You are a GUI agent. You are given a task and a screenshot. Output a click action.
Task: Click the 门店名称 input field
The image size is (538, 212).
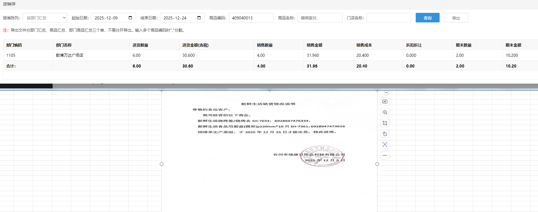pos(388,18)
